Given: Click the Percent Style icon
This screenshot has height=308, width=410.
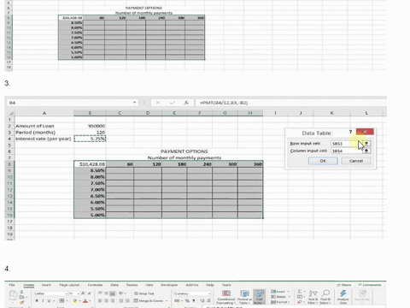Looking at the screenshot, I should tap(187, 300).
